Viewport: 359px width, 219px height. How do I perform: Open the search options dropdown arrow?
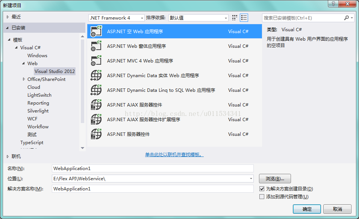tap(352, 18)
